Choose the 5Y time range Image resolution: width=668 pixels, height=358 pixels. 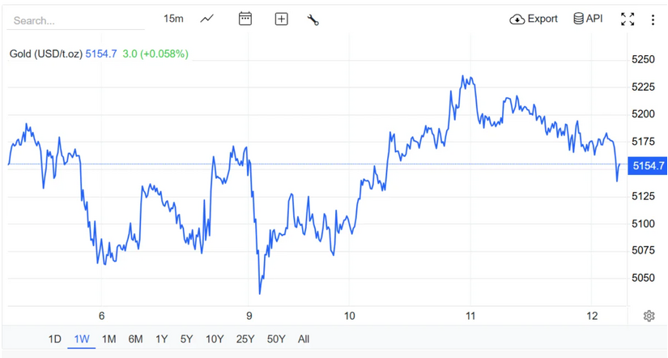tap(186, 339)
